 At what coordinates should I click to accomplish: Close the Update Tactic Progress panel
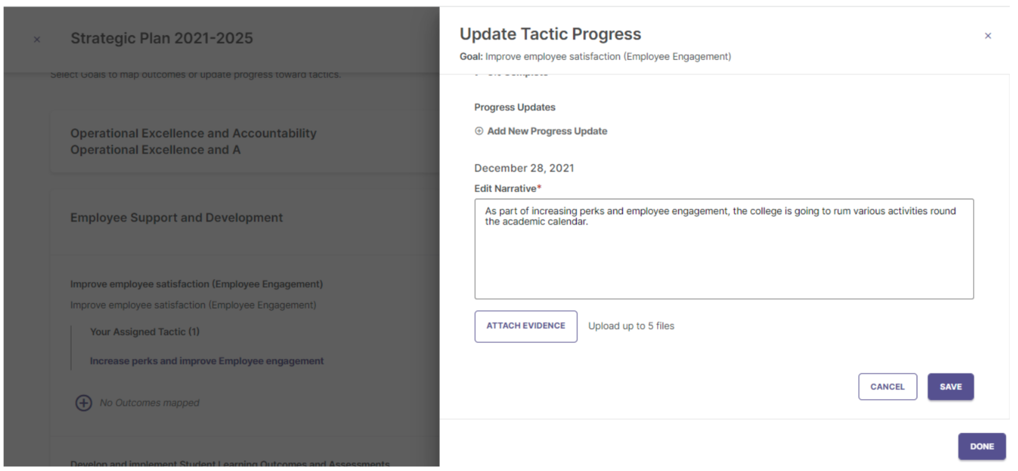pos(988,36)
